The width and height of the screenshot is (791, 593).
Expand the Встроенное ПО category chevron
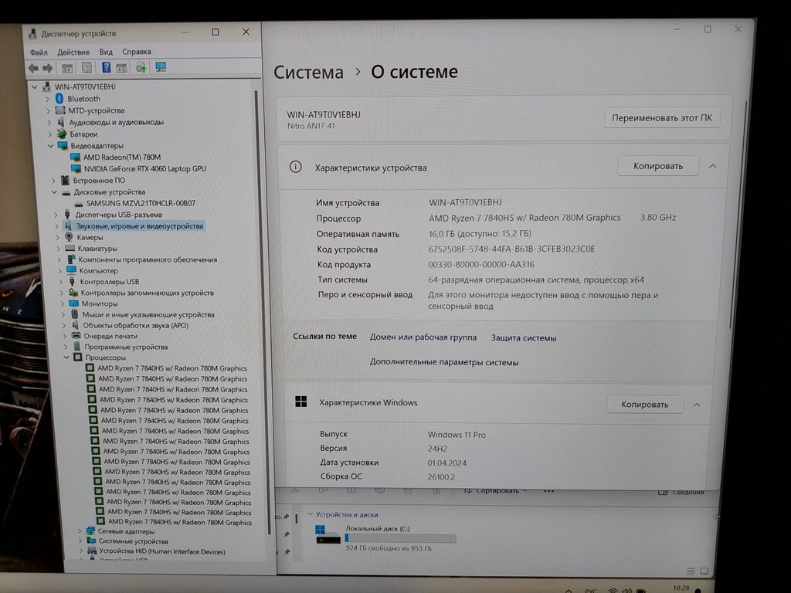click(53, 181)
